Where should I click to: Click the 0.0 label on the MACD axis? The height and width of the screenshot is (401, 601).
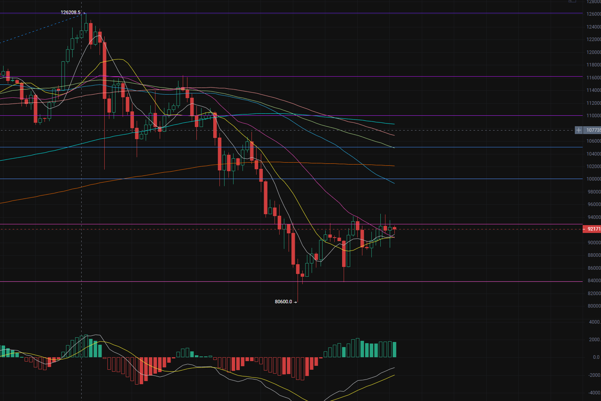(596, 357)
